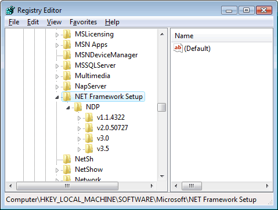The image size is (278, 210).
Task: Select the NetSh key label
Action: (84, 159)
